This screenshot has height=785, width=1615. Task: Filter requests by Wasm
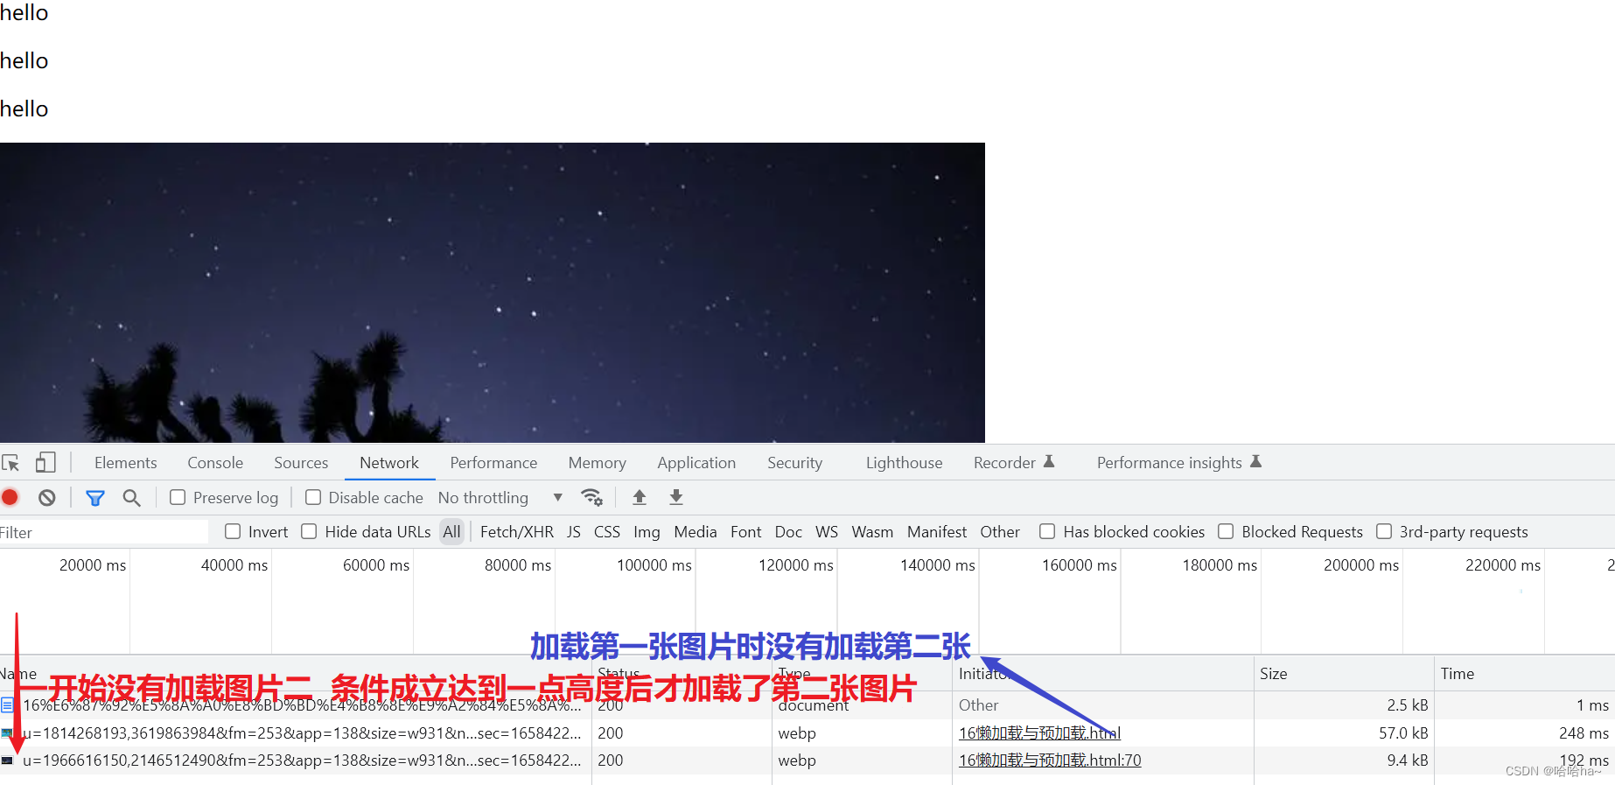coord(872,531)
